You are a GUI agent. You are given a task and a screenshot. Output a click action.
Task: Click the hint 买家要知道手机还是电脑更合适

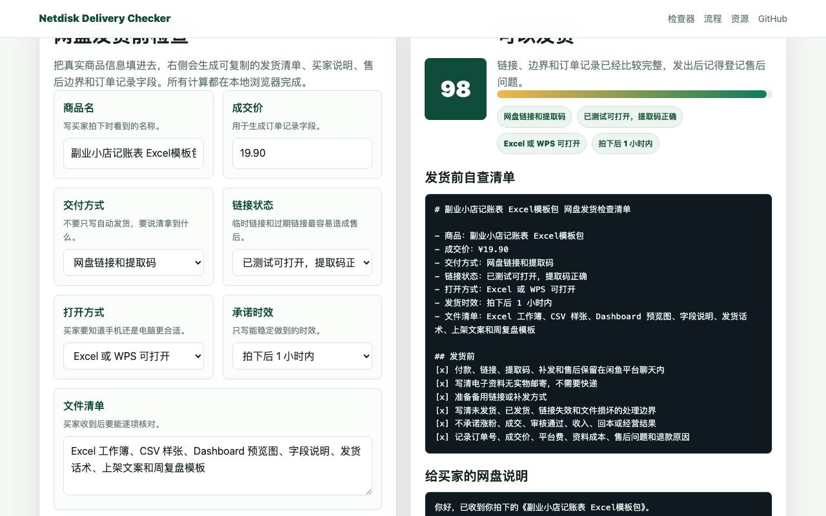[x=125, y=330]
